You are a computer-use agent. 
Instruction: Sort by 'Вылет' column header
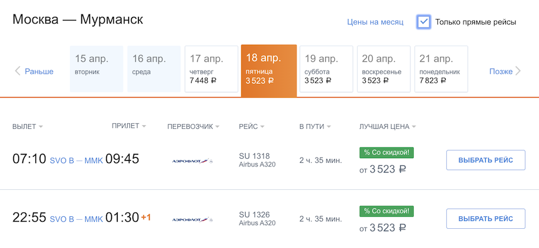28,126
